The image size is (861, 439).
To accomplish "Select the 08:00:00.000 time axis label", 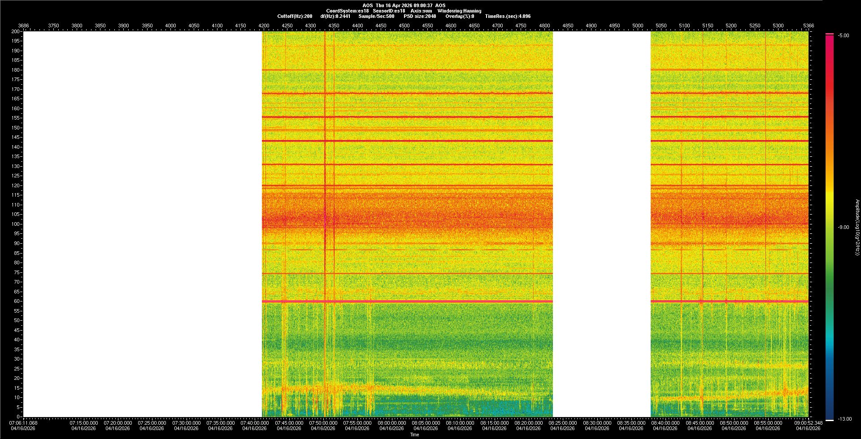I will 391,423.
